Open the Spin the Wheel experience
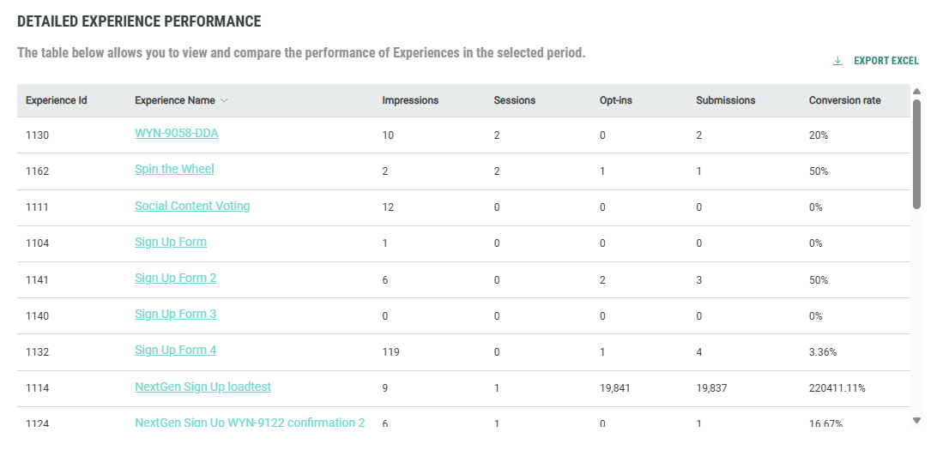Viewport: 949px width, 456px height. tap(174, 169)
